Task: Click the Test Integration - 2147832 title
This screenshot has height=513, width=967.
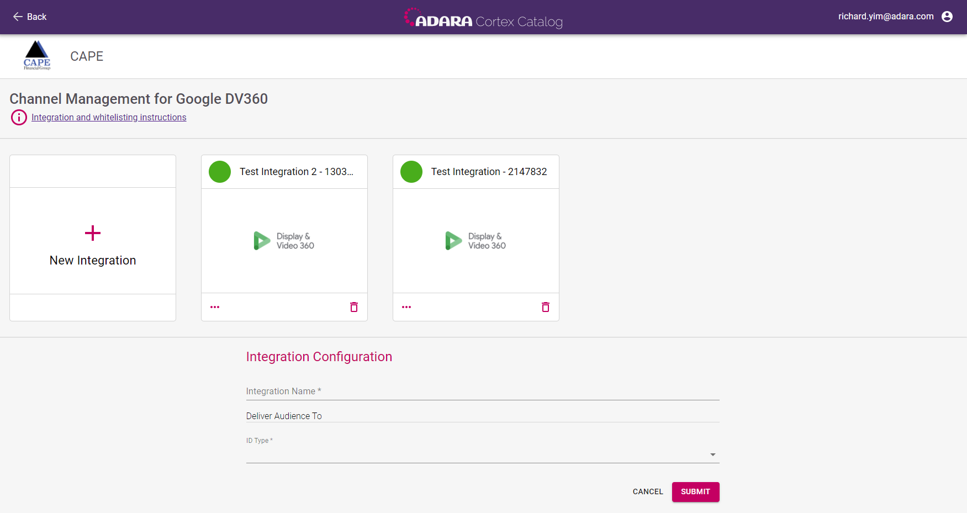Action: [x=489, y=172]
